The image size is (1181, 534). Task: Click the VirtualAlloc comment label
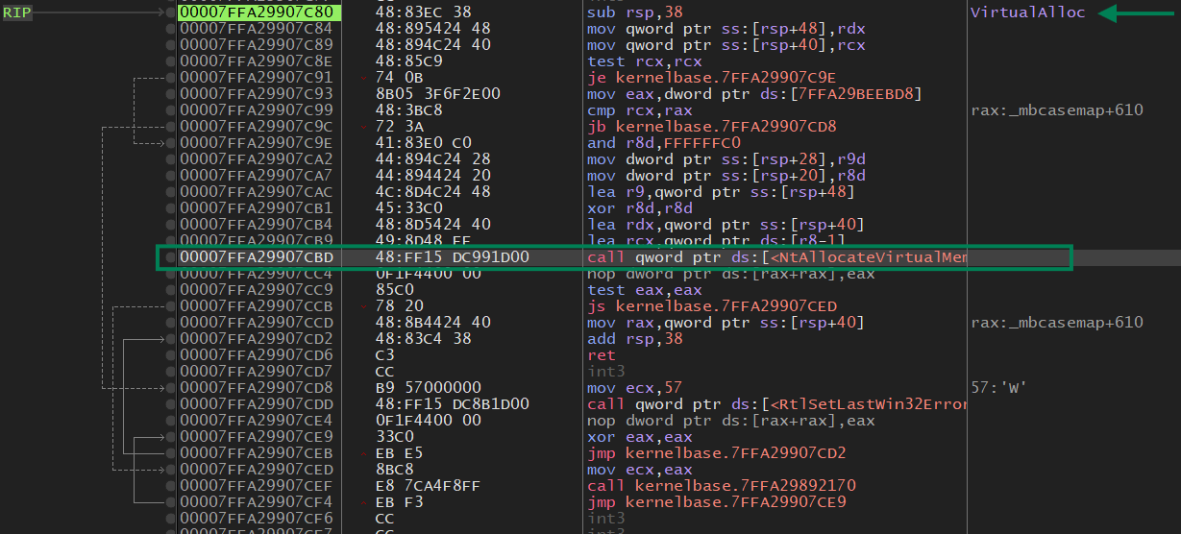pyautogui.click(x=1027, y=12)
